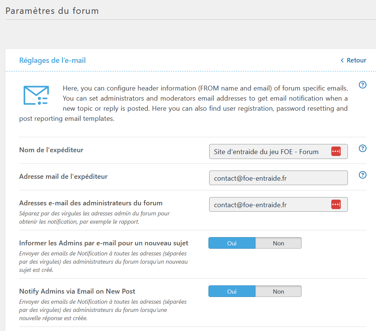
Task: Enable Oui for Notify Admins on New Post
Action: click(232, 291)
